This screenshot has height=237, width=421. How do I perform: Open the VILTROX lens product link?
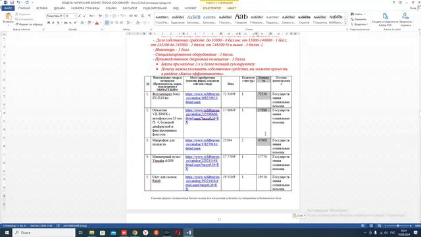[x=202, y=116]
